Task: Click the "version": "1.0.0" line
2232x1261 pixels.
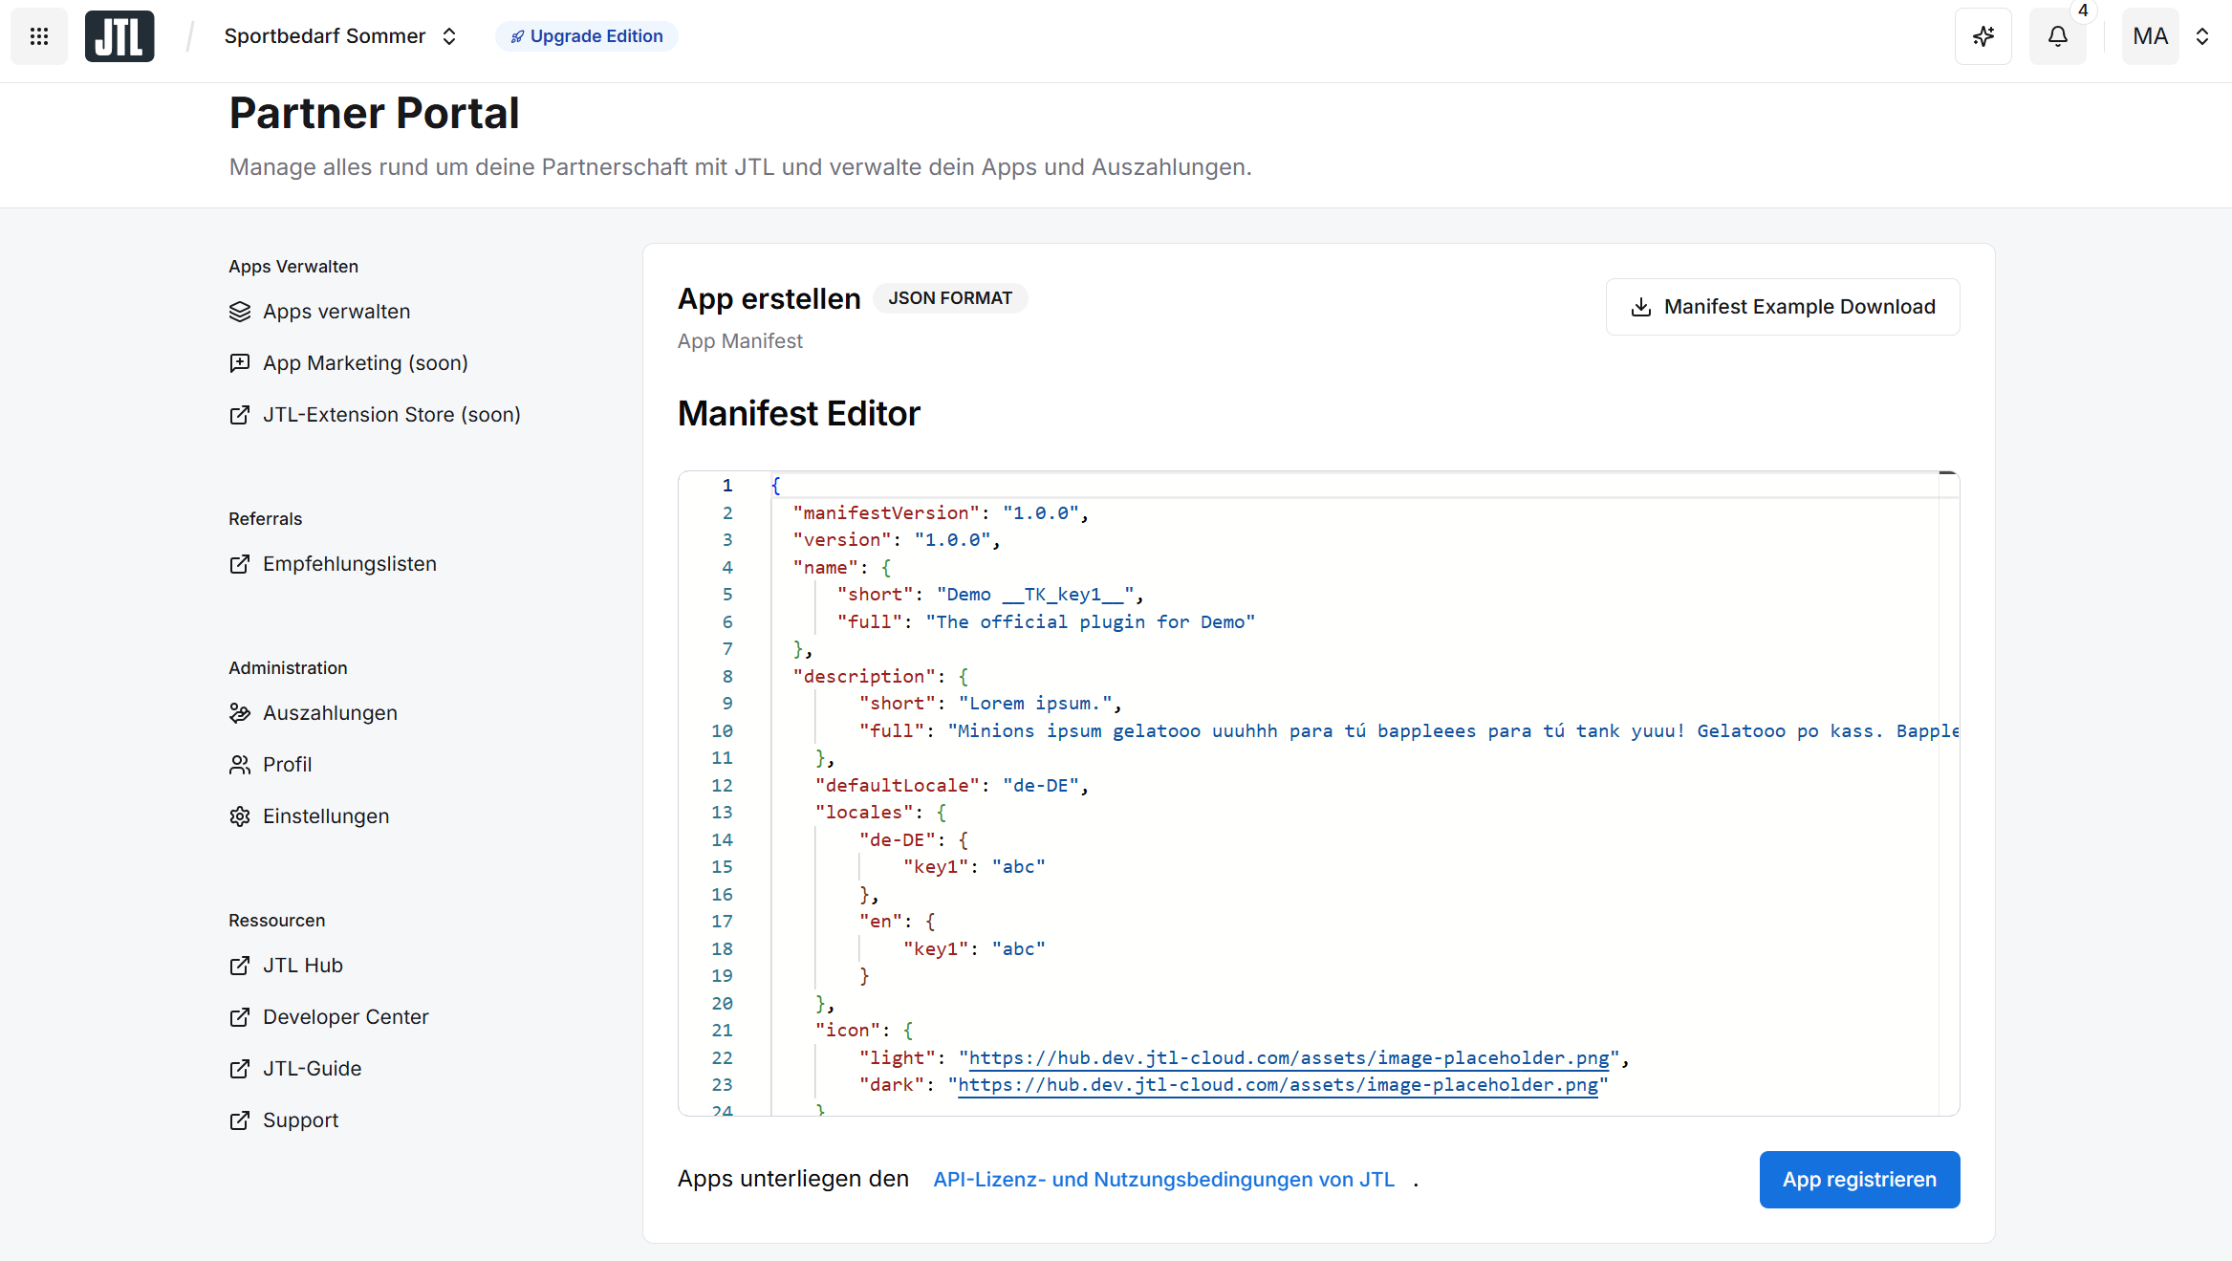Action: pos(897,540)
